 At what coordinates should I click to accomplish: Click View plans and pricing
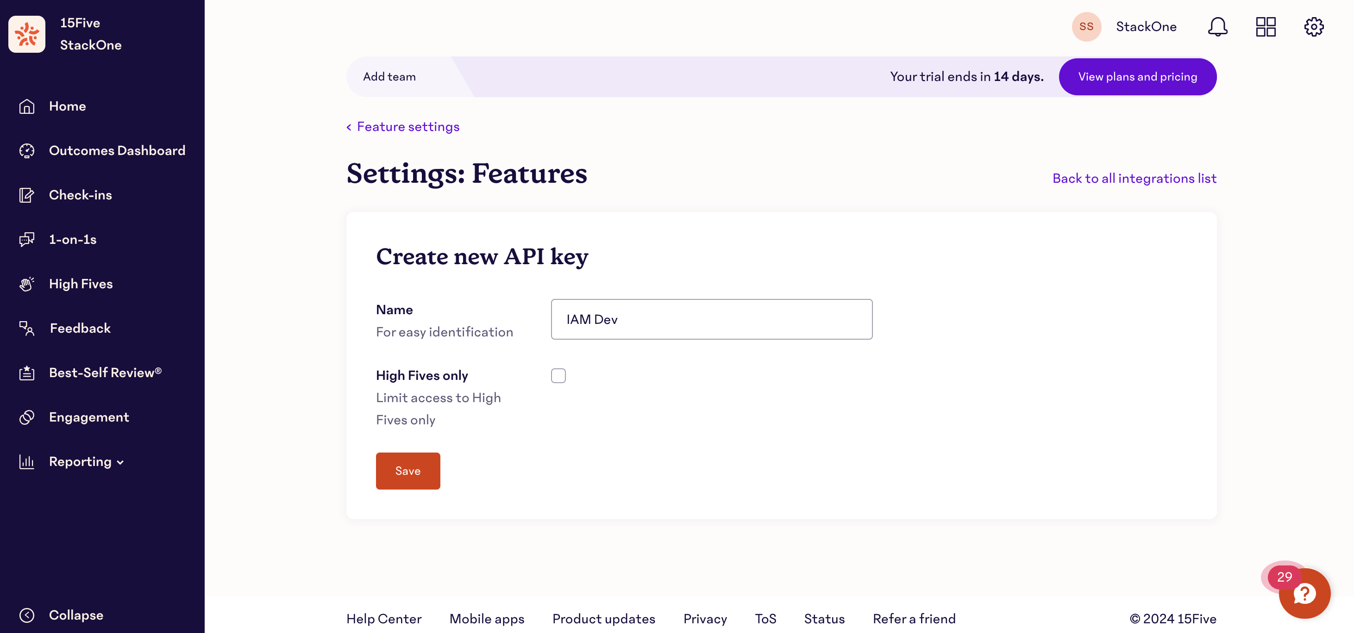coord(1137,77)
